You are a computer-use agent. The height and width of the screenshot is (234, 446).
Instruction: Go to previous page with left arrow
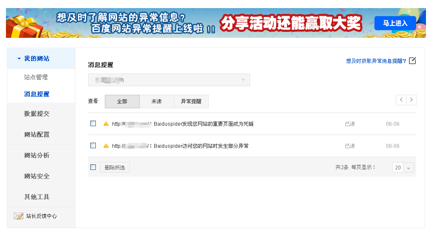pyautogui.click(x=401, y=100)
